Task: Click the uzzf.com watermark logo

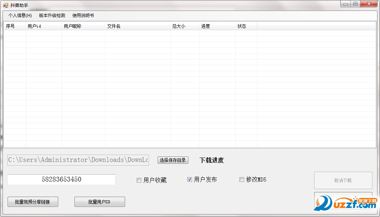Action: [344, 203]
